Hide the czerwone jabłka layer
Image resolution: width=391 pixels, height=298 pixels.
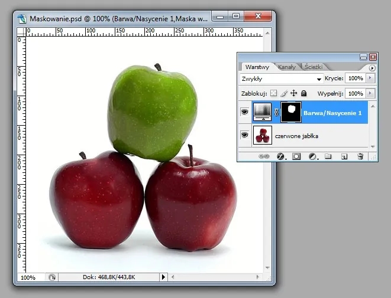[x=245, y=135]
